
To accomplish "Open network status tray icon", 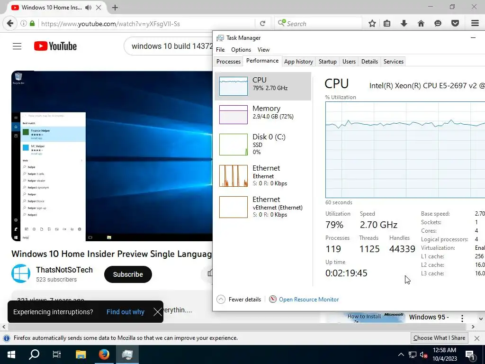I will 413,355.
